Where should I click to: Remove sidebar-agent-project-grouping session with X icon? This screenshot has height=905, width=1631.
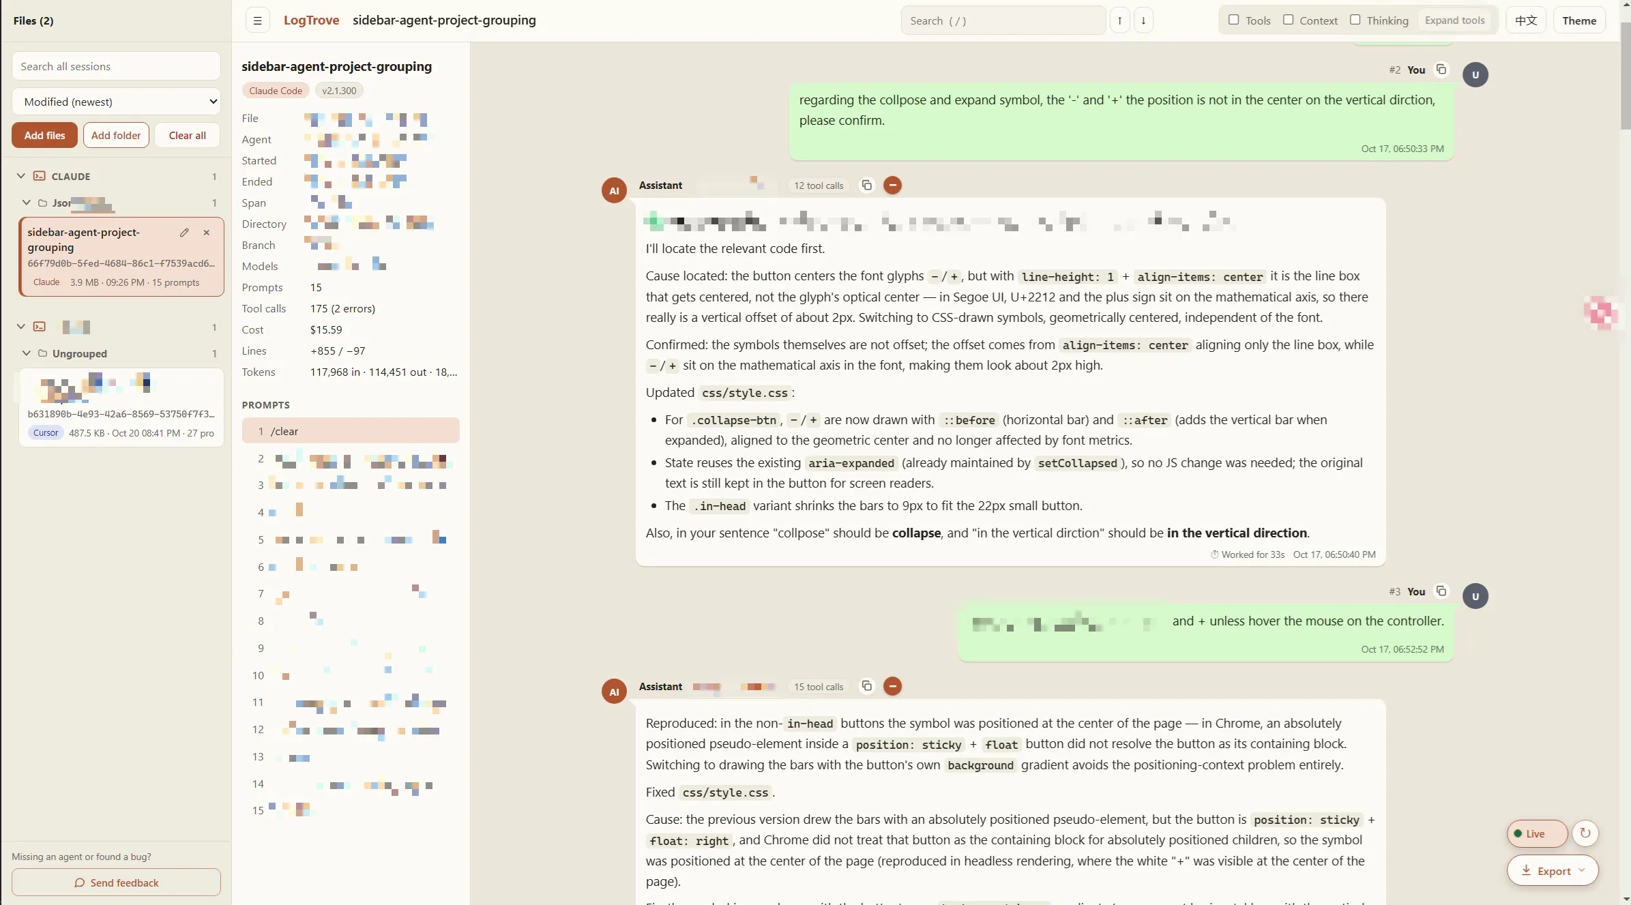point(207,233)
